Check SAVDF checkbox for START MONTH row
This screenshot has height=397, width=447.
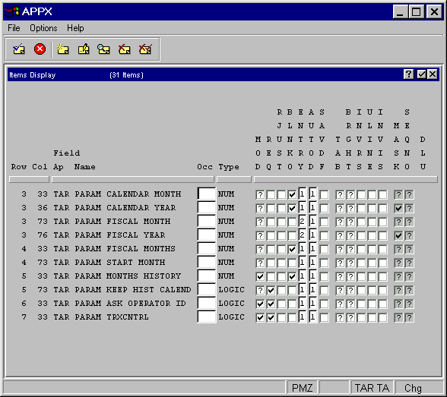pos(324,263)
